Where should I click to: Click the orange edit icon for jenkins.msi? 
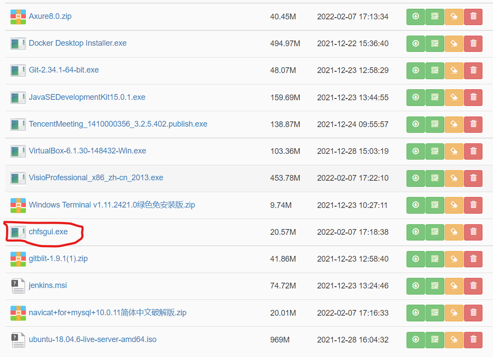(454, 286)
